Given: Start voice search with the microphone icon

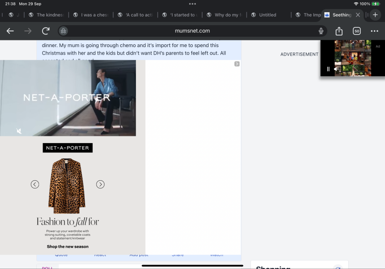Looking at the screenshot, I should pyautogui.click(x=321, y=31).
